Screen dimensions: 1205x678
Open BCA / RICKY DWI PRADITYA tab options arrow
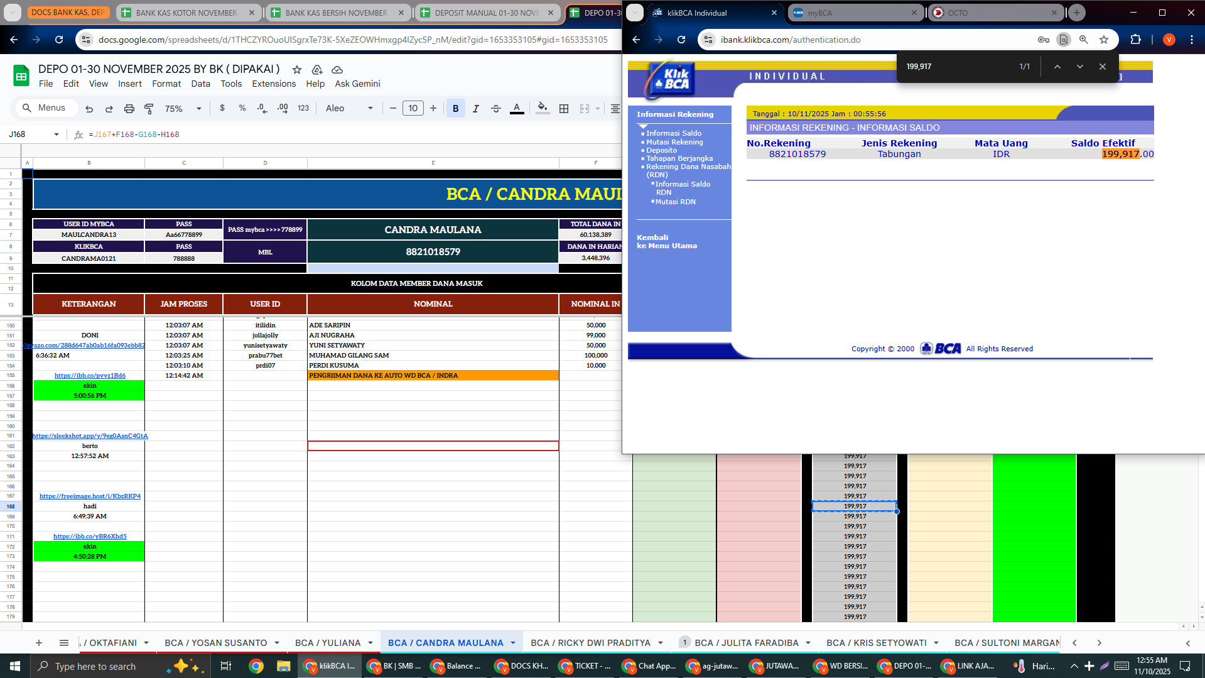pyautogui.click(x=661, y=643)
